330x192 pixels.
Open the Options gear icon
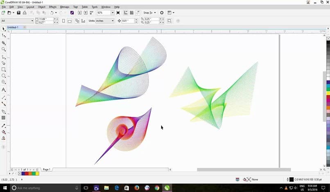[x=162, y=13]
